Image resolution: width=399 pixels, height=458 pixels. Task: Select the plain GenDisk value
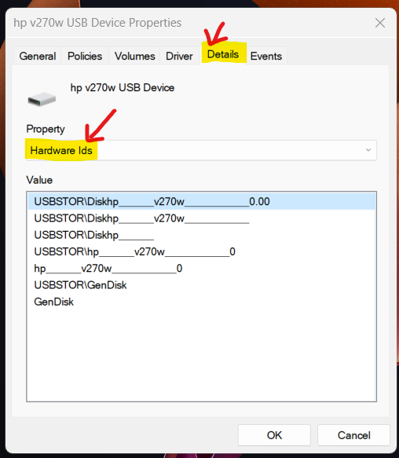point(202,302)
